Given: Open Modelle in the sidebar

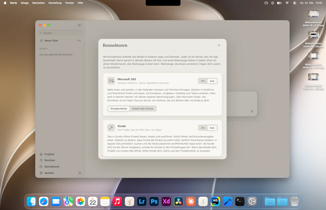Looking at the screenshot, I should coord(49,173).
